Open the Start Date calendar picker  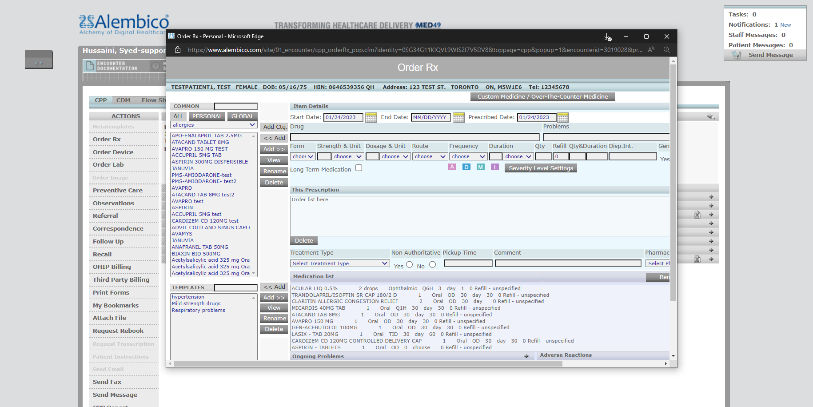[371, 117]
